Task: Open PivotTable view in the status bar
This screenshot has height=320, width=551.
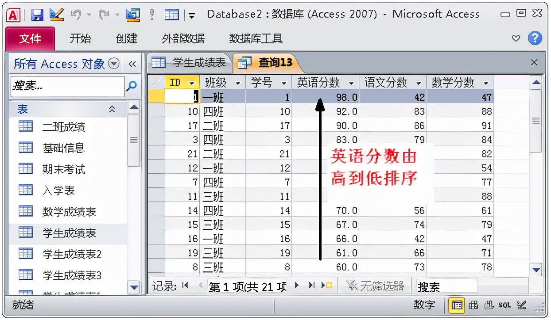Action: tap(473, 305)
